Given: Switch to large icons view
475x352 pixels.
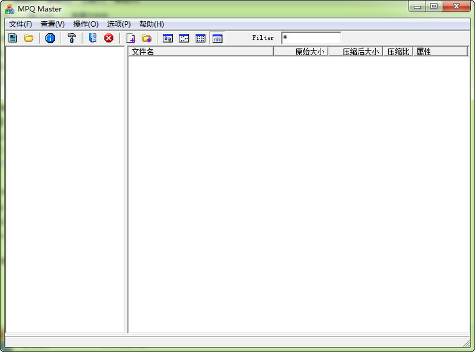Looking at the screenshot, I should pyautogui.click(x=168, y=38).
